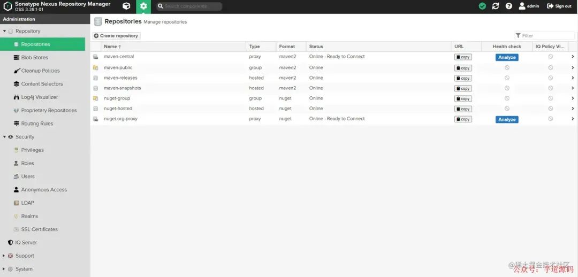Open maven-releases row chevron
Image resolution: width=578 pixels, height=277 pixels.
tap(573, 78)
